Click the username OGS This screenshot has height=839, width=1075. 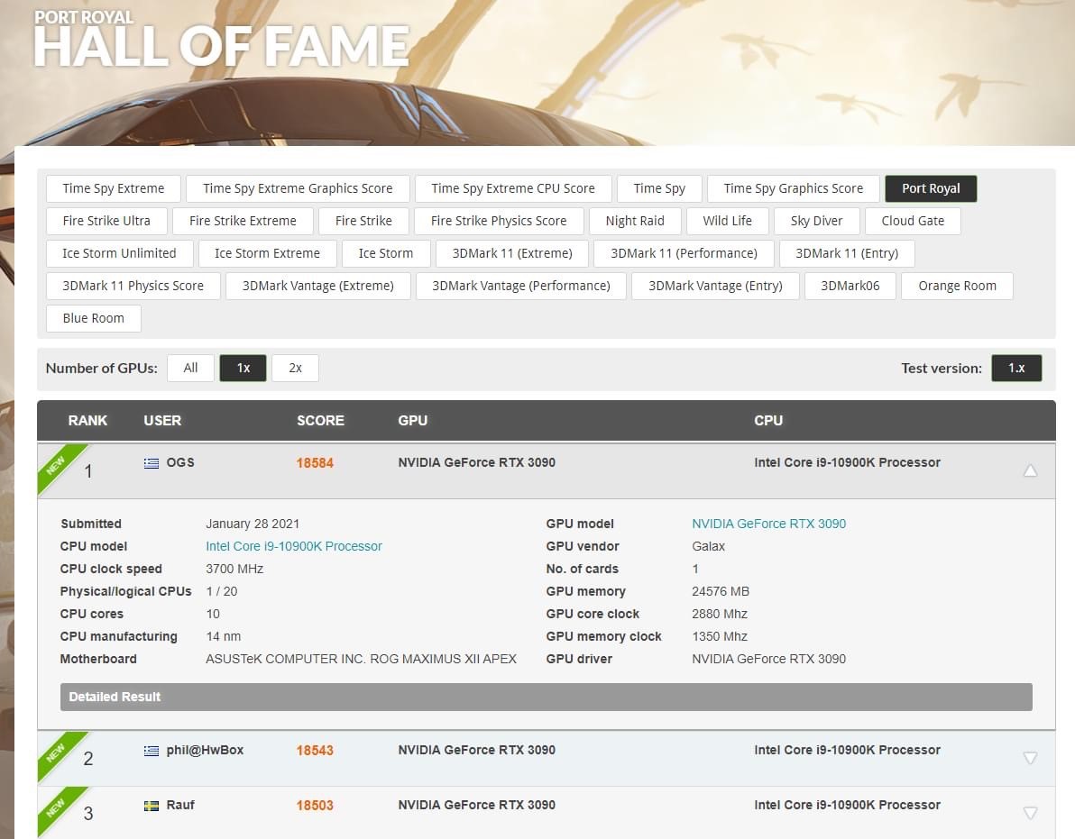click(180, 463)
